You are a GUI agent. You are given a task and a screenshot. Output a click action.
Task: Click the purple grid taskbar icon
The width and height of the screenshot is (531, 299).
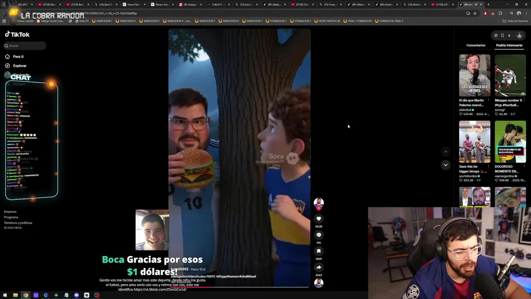pyautogui.click(x=36, y=295)
